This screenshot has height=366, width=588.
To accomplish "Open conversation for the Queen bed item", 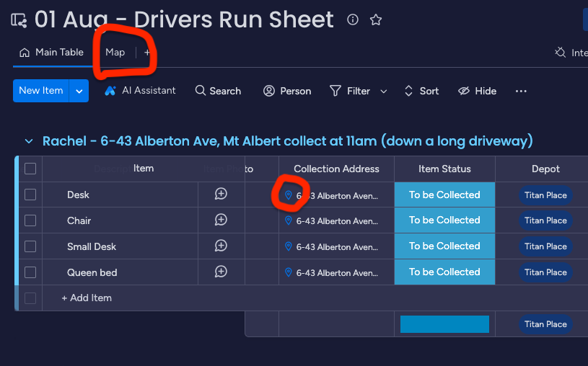I will (221, 272).
